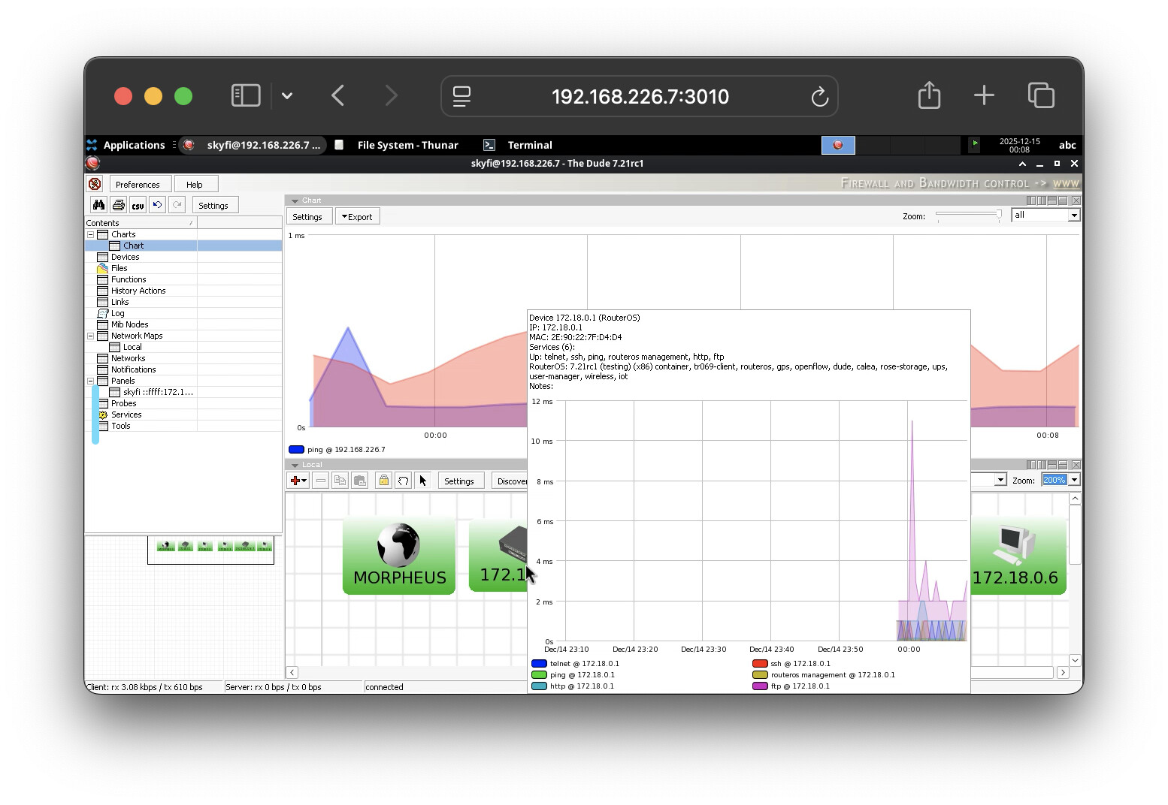
Task: Click the map's left horizontal scroll arrow
Action: (x=292, y=672)
